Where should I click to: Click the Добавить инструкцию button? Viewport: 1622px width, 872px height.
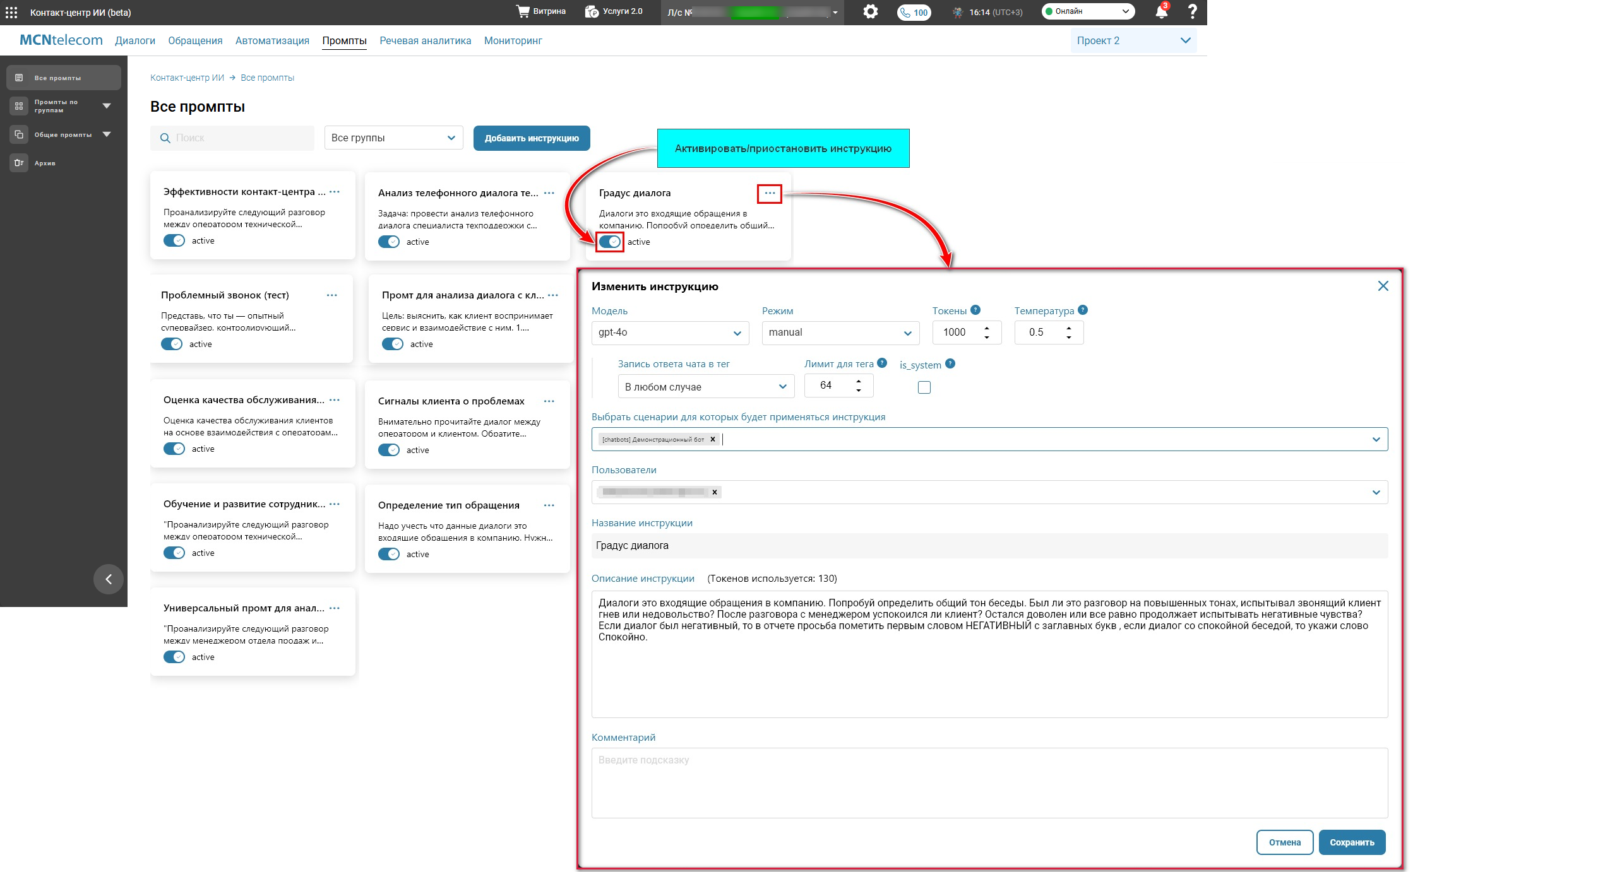531,138
